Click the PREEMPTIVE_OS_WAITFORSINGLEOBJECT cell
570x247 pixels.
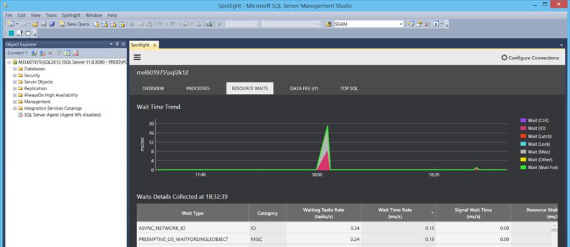(193, 240)
